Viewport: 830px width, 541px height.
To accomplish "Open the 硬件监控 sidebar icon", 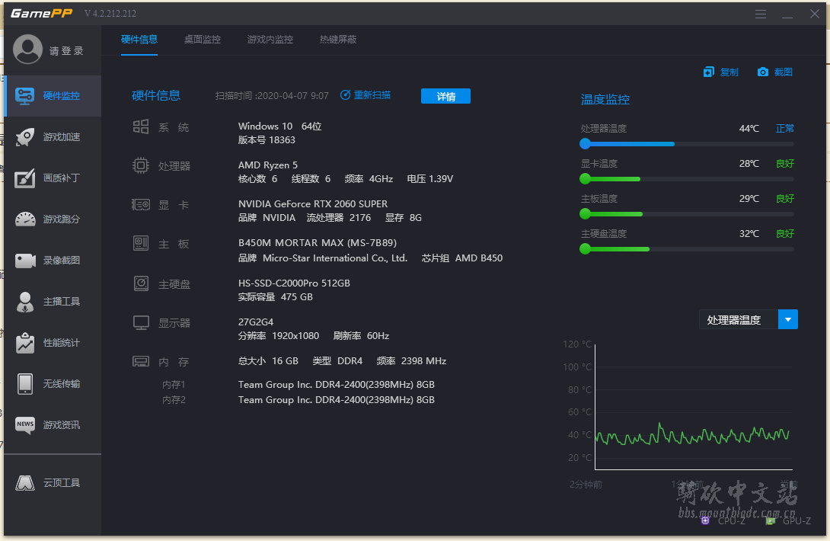I will click(25, 96).
